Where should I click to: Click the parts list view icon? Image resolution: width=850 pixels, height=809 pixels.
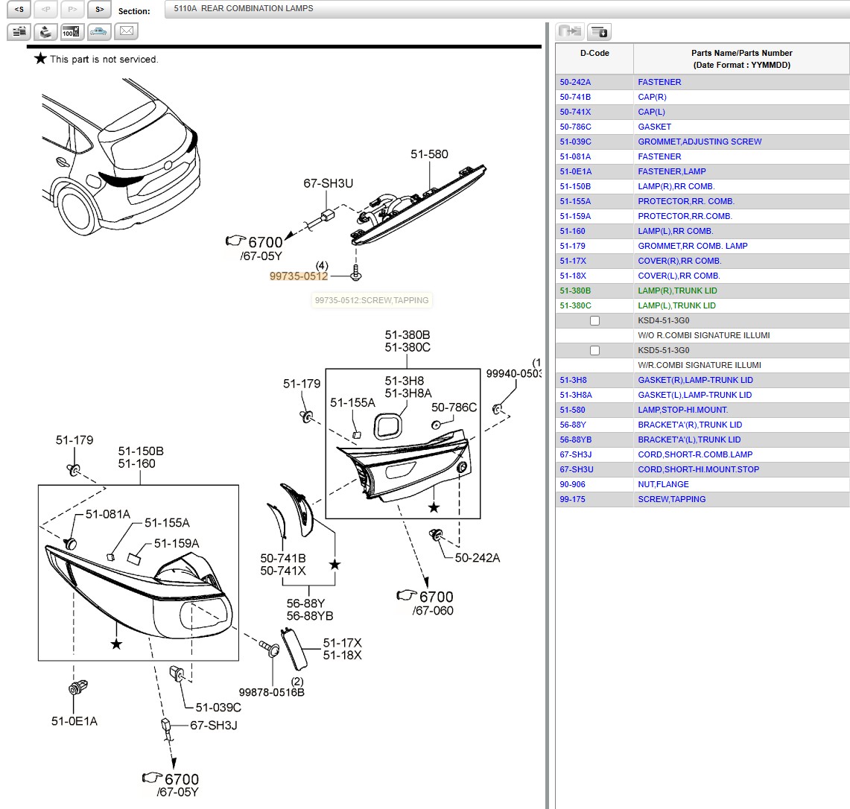point(19,31)
